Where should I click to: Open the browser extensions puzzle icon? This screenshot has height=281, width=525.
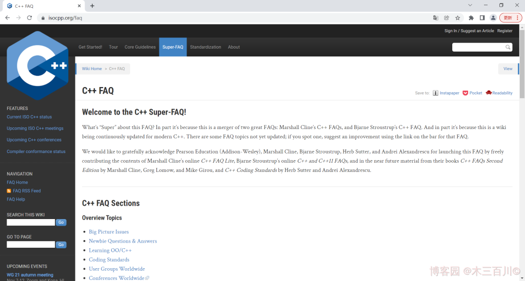coord(471,18)
